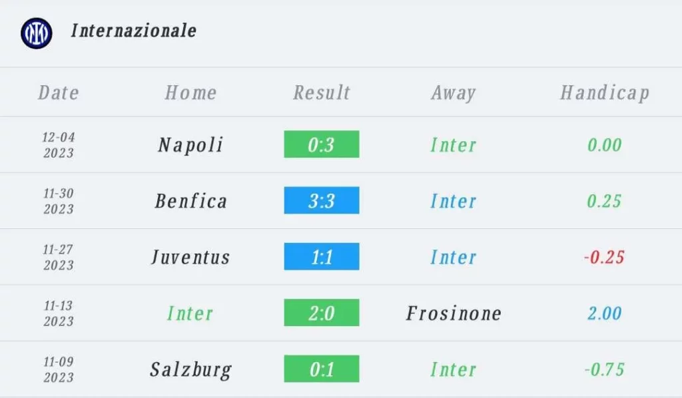Select the Handicap column header
Image resolution: width=682 pixels, height=398 pixels.
coord(605,93)
